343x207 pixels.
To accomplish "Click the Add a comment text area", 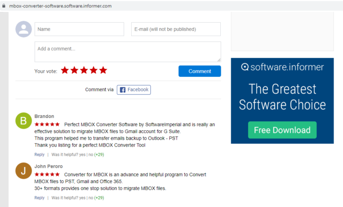I will pyautogui.click(x=128, y=52).
